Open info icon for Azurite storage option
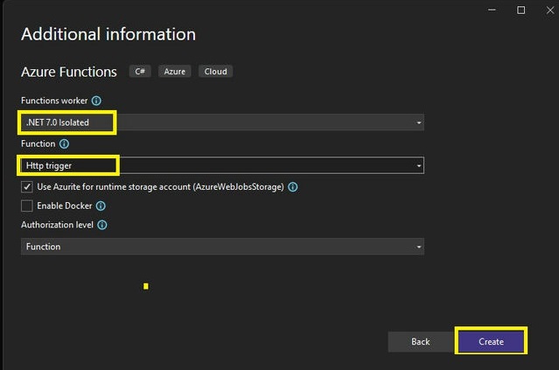559x370 pixels. 293,187
